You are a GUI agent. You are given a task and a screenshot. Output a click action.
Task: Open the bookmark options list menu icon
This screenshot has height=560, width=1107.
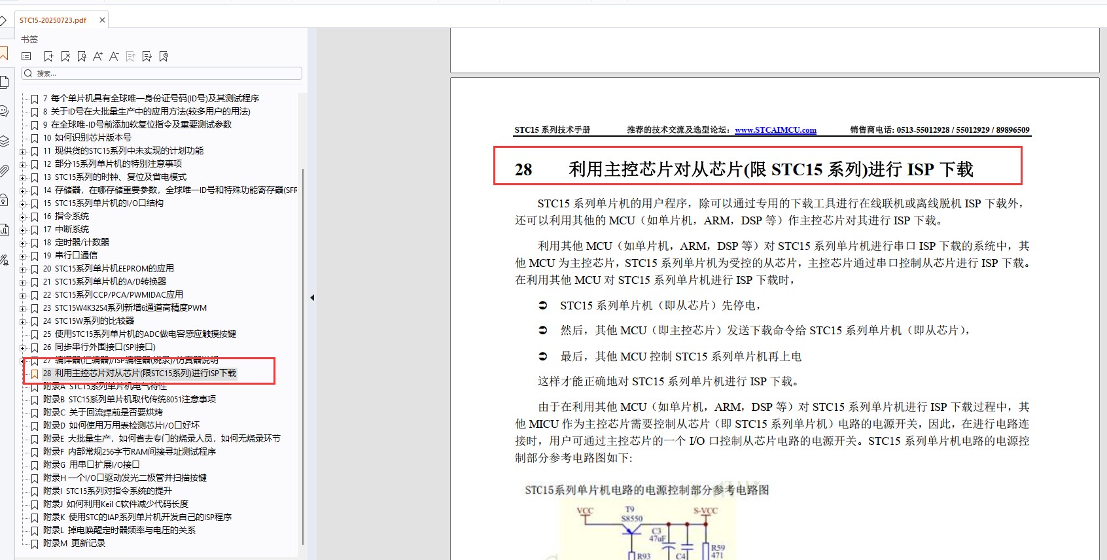click(26, 57)
